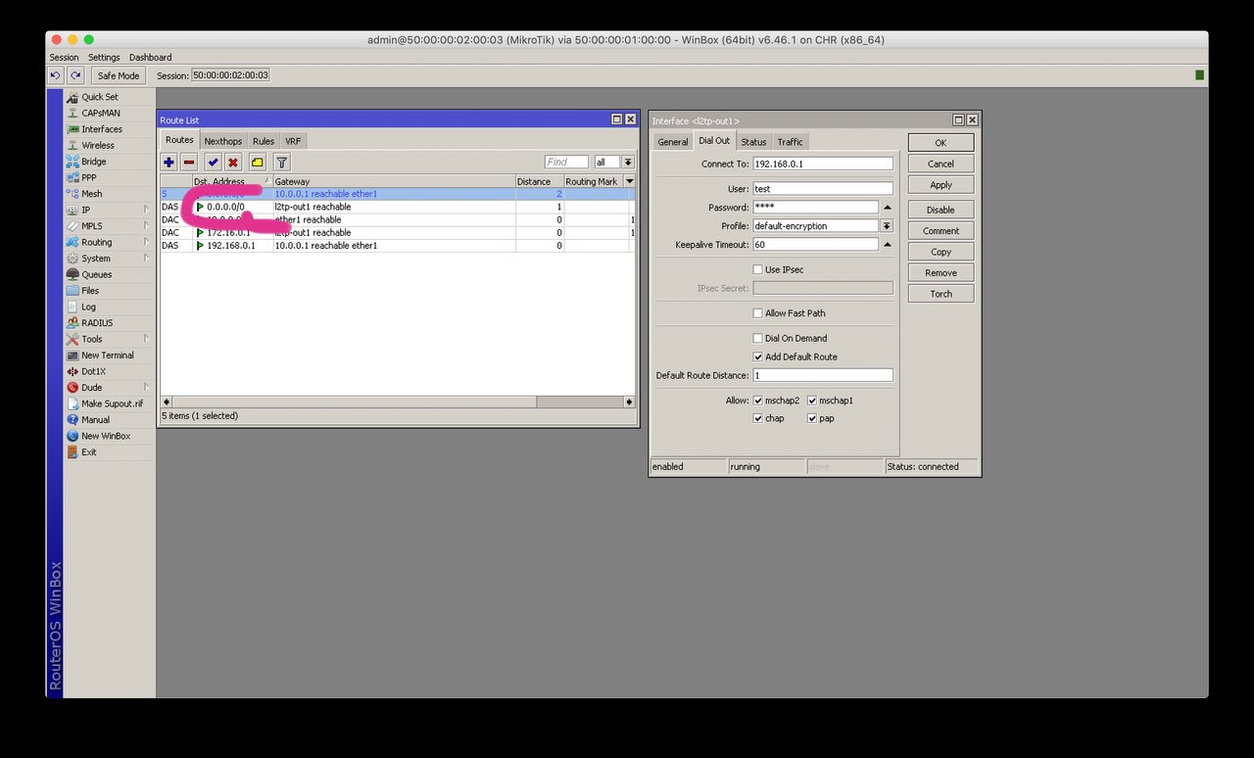
Task: Switch to the VRF tab
Action: coord(293,141)
